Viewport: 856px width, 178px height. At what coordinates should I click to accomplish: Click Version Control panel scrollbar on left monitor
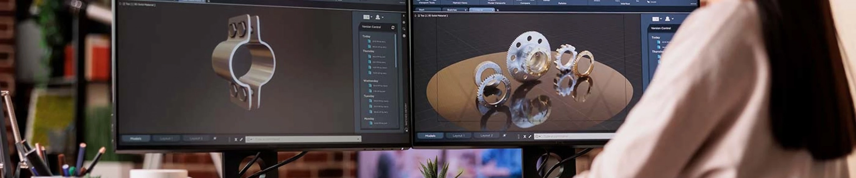pos(396,51)
